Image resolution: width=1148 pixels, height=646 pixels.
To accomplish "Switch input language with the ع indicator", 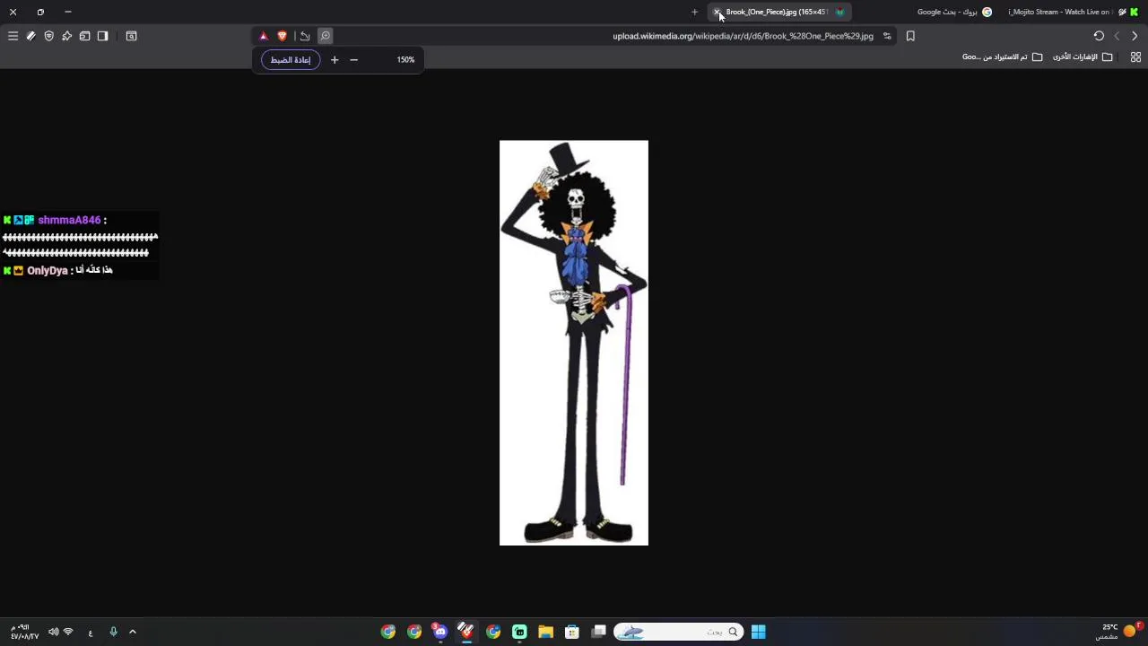I will 91,633.
